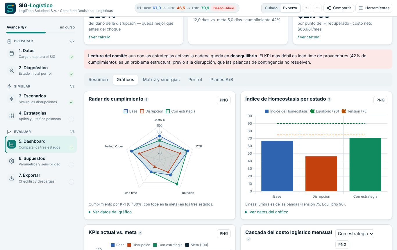Image resolution: width=397 pixels, height=250 pixels.
Task: Select the Planes A/B tab
Action: (222, 80)
